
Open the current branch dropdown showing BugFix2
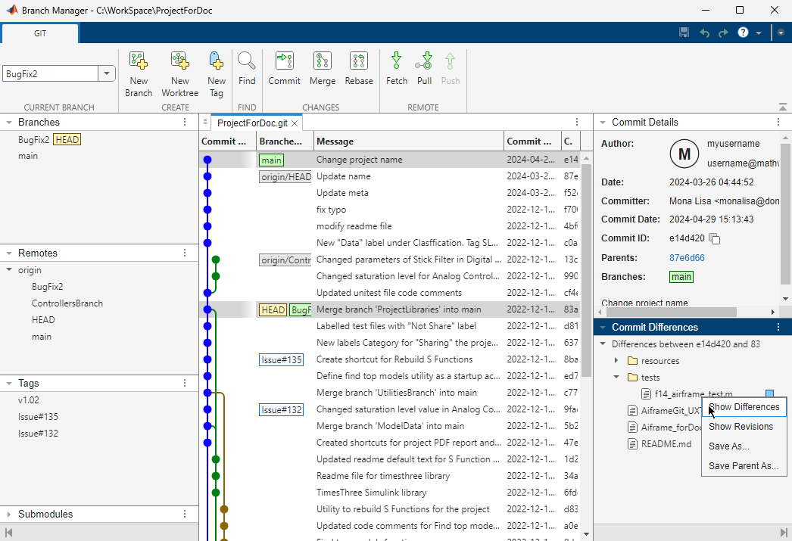pos(108,73)
